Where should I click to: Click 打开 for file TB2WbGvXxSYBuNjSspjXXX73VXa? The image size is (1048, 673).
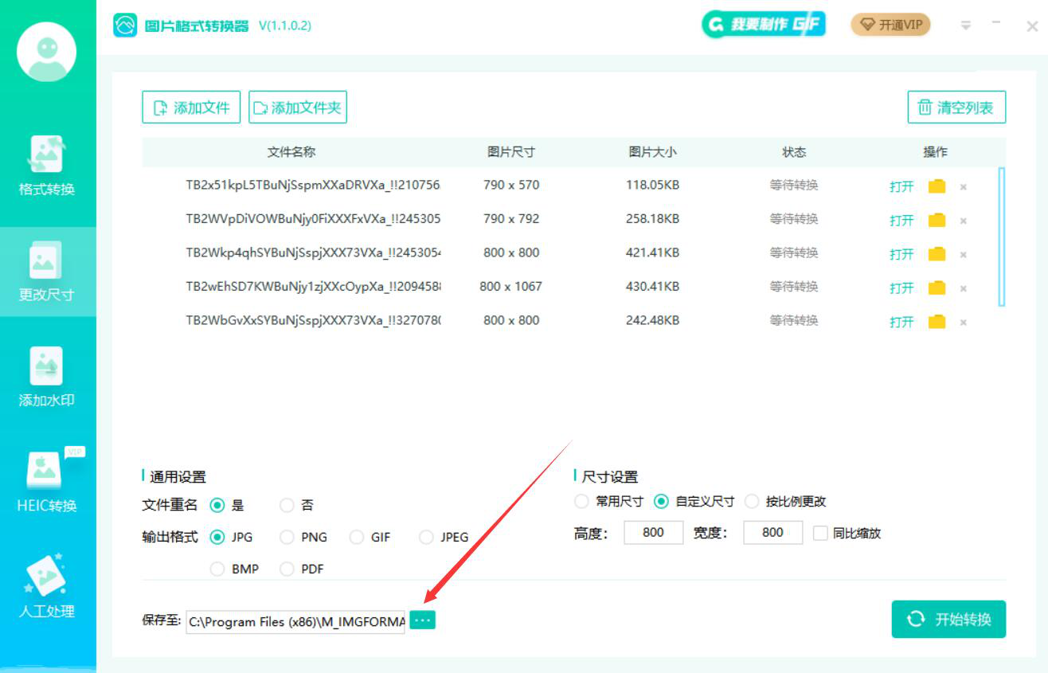click(x=901, y=323)
